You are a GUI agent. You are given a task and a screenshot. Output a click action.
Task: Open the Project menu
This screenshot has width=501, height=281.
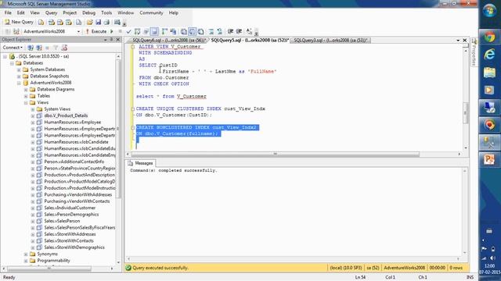point(70,12)
